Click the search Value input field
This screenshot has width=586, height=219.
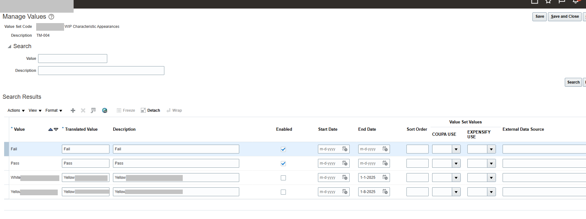[x=73, y=59]
